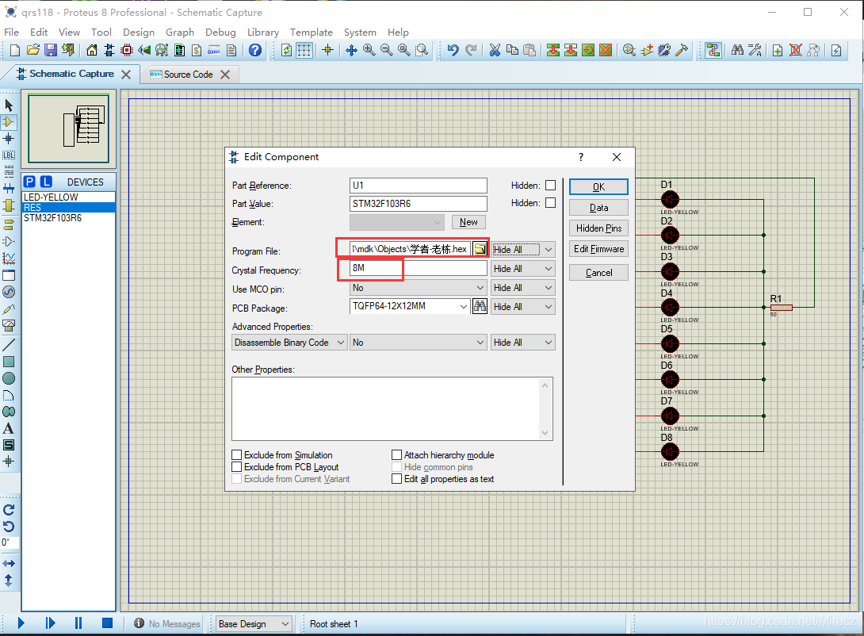Click the Crystal Frequency input field
The width and height of the screenshot is (864, 636).
(419, 268)
